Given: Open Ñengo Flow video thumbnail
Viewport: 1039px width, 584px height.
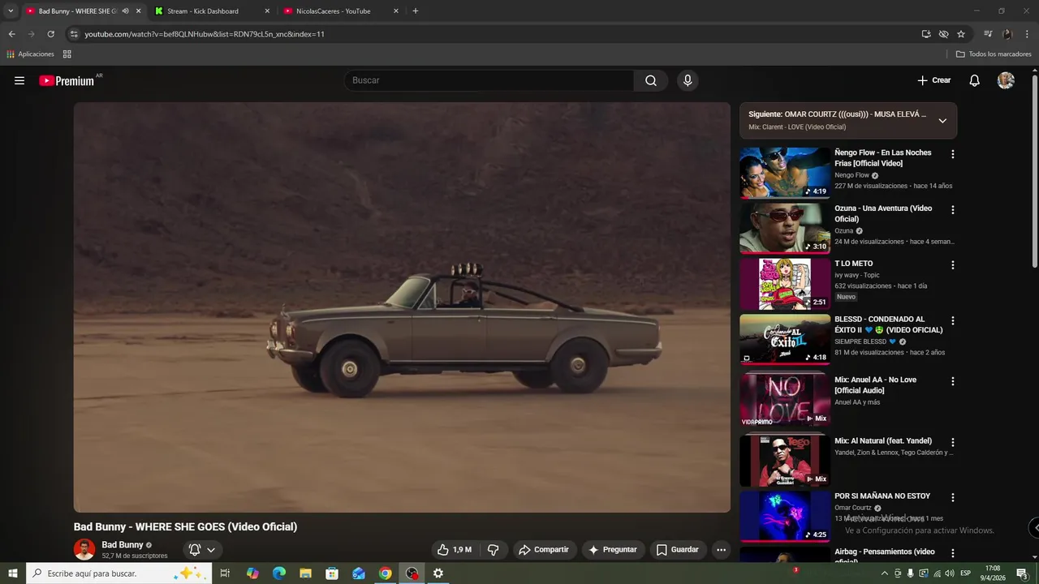Looking at the screenshot, I should click(785, 172).
